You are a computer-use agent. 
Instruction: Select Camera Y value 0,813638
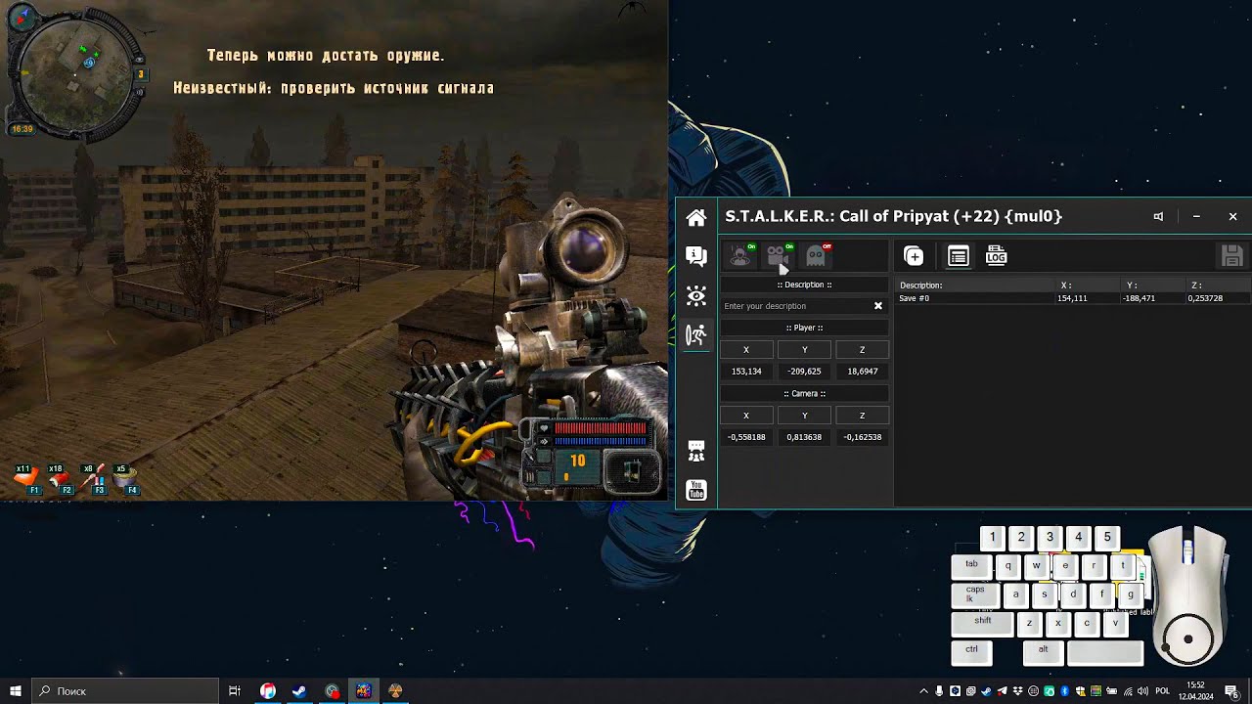[x=804, y=437]
